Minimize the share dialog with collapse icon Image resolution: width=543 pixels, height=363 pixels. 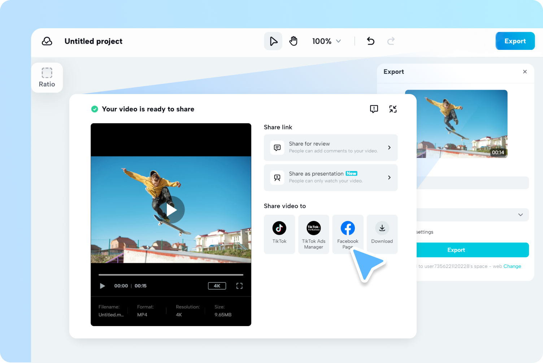click(393, 109)
